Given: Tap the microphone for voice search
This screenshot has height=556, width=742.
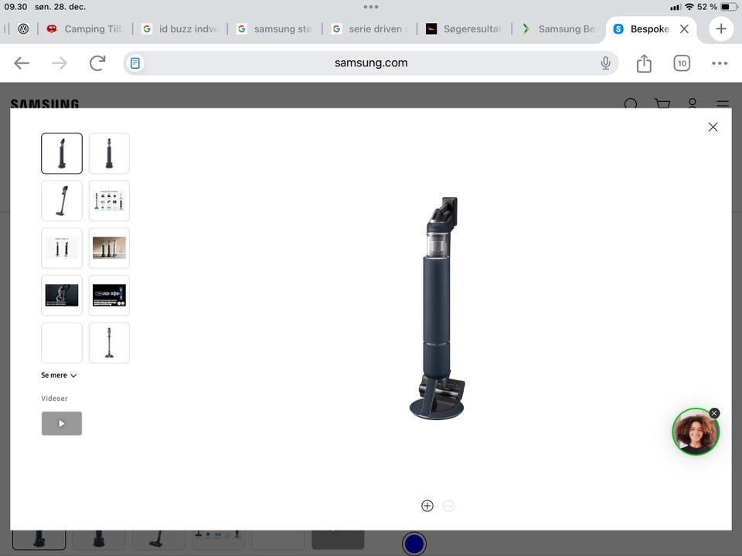Looking at the screenshot, I should click(x=606, y=63).
